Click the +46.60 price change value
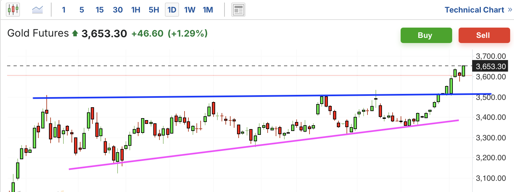This screenshot has width=514, height=192. (148, 33)
